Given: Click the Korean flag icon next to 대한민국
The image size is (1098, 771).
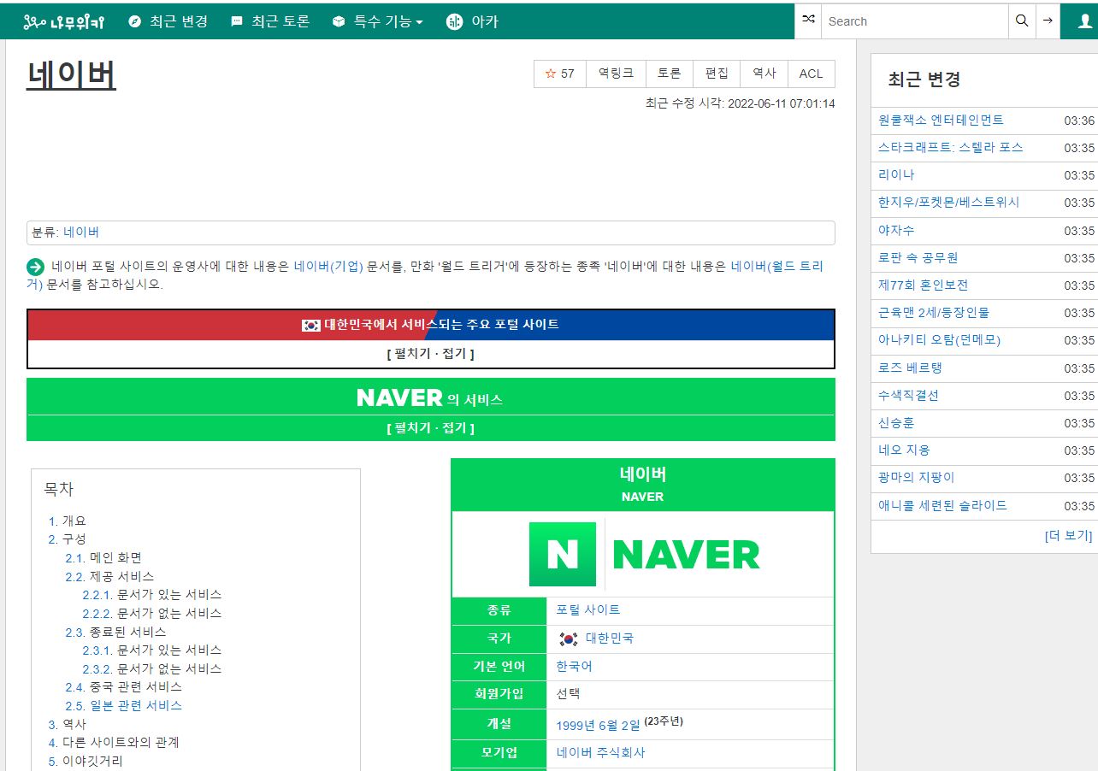Looking at the screenshot, I should [568, 639].
